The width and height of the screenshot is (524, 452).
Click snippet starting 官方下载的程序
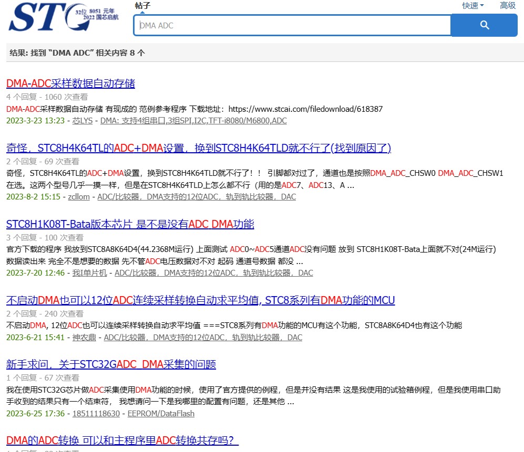point(251,255)
